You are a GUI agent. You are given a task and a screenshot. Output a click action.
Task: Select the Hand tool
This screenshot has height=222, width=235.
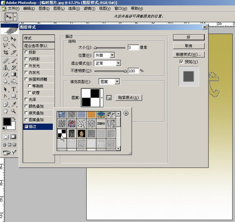pyautogui.click(x=6, y=111)
